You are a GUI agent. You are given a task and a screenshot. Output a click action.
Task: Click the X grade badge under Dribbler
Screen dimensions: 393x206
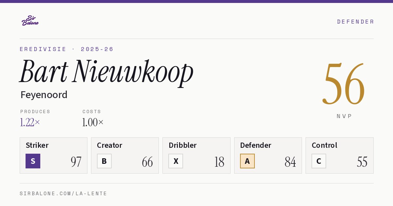(176, 161)
